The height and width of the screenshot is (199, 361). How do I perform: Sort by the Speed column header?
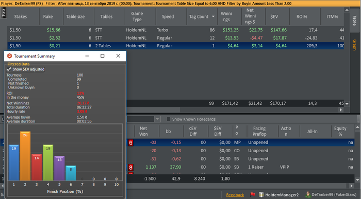(x=168, y=16)
